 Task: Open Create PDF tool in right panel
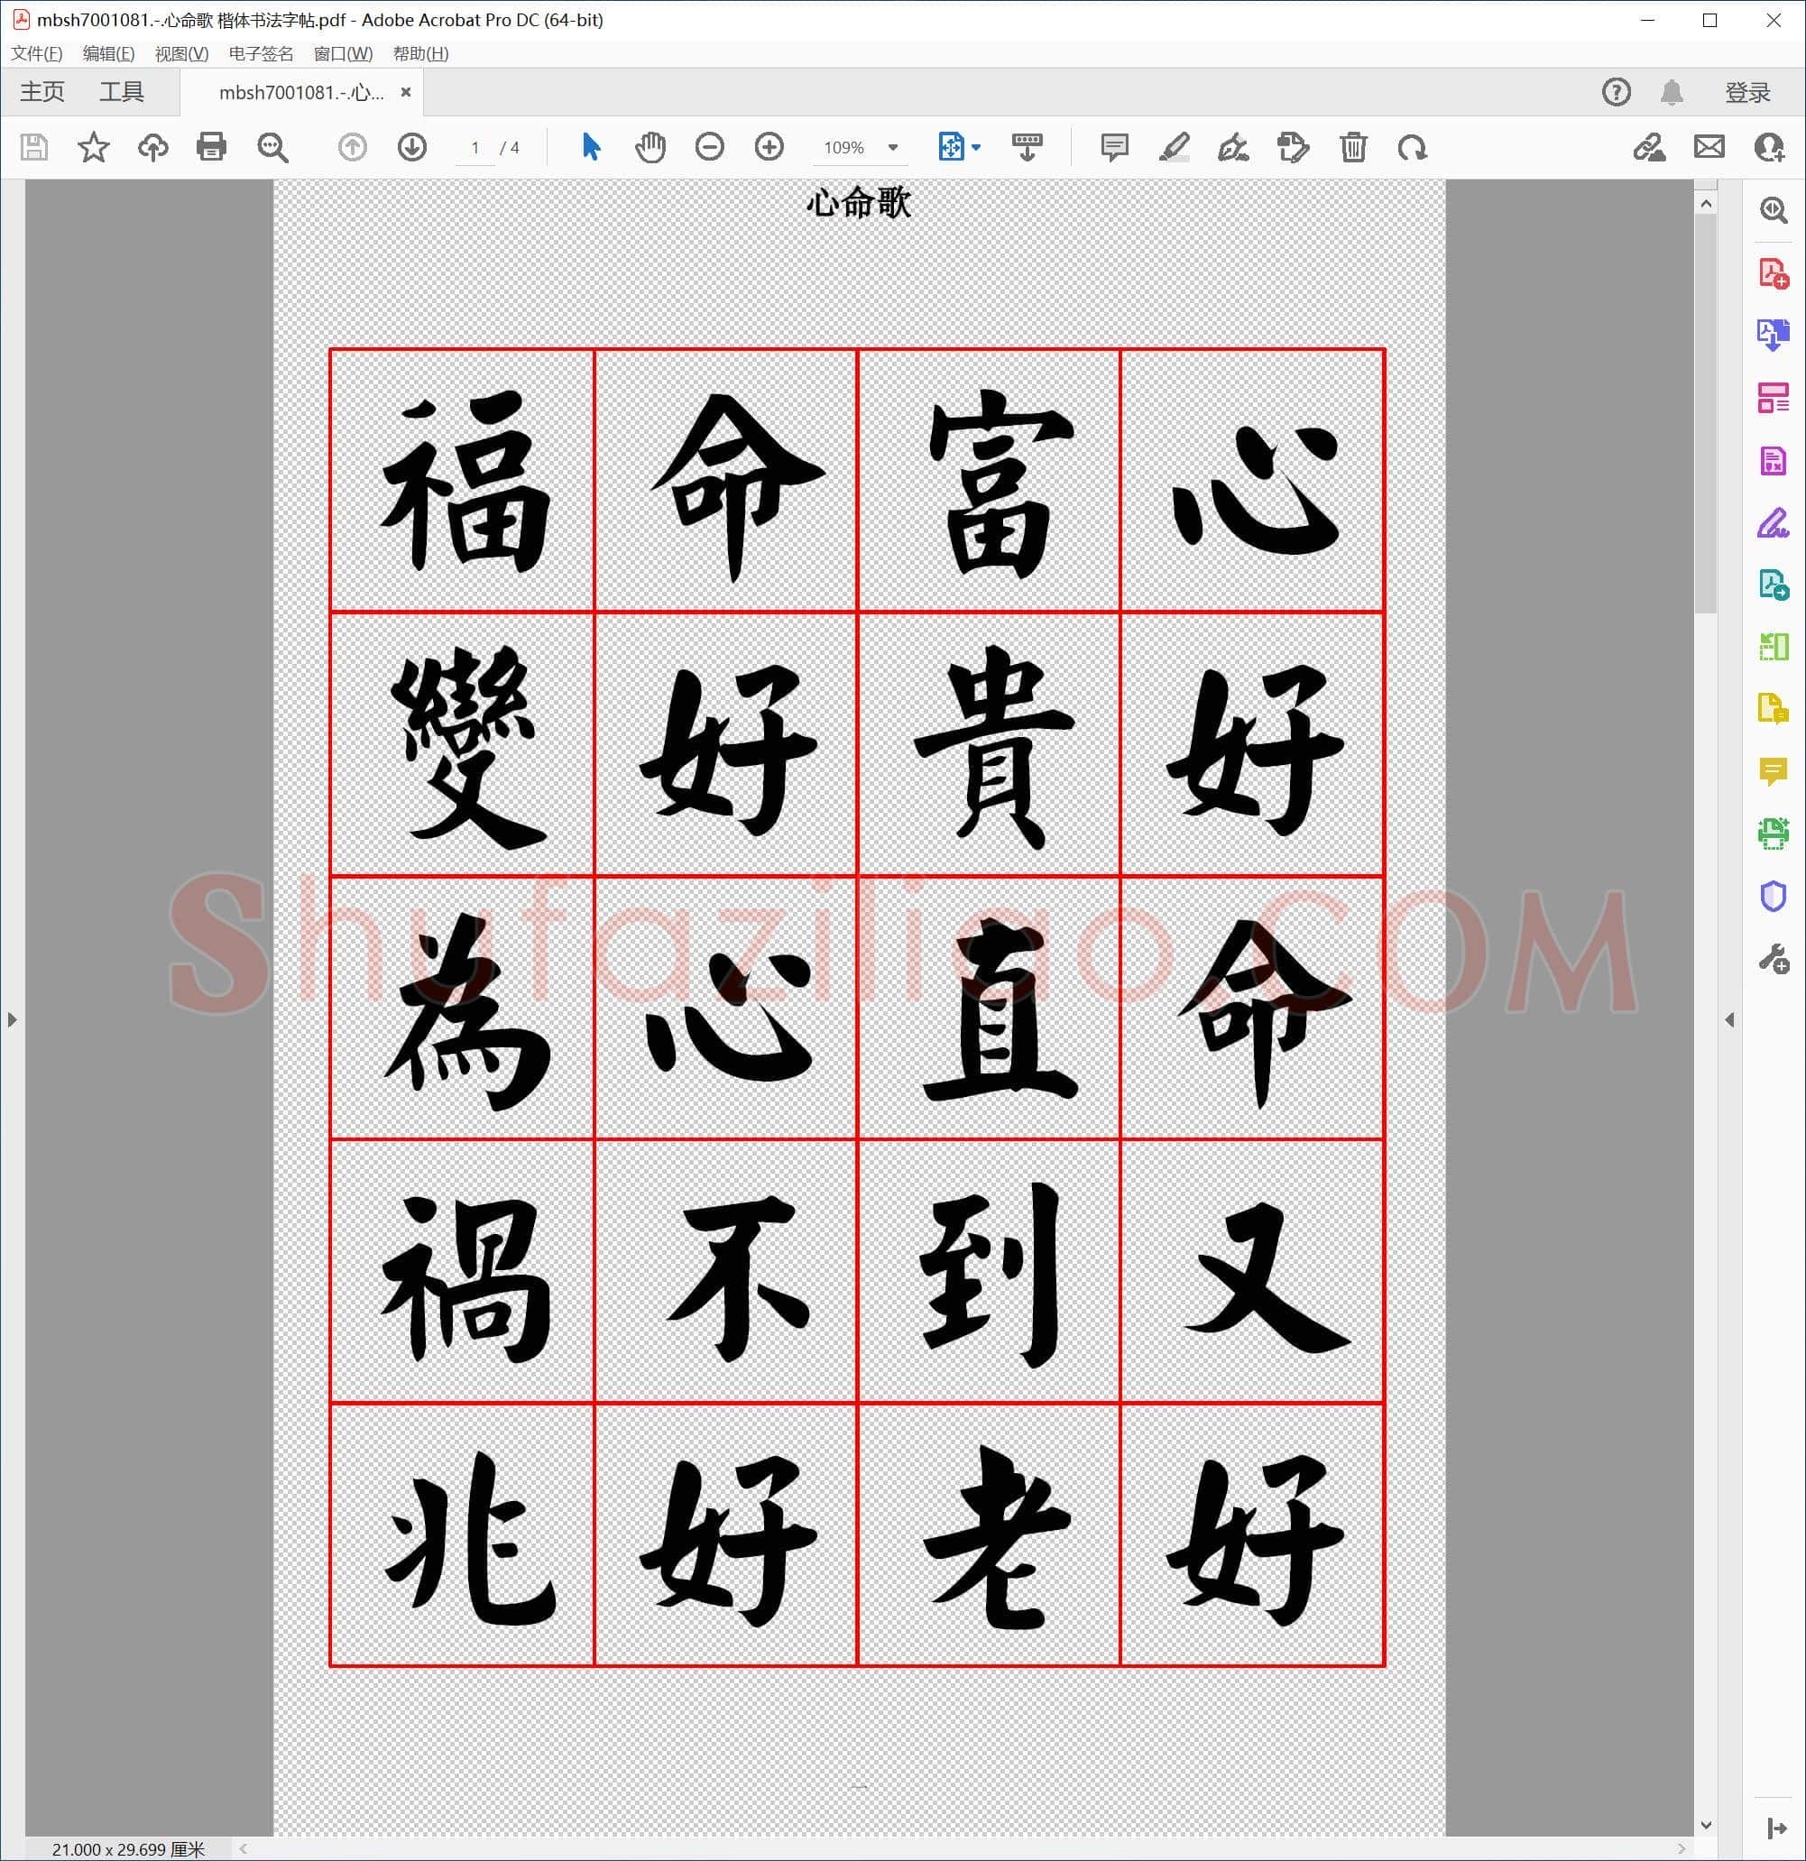pyautogui.click(x=1773, y=273)
